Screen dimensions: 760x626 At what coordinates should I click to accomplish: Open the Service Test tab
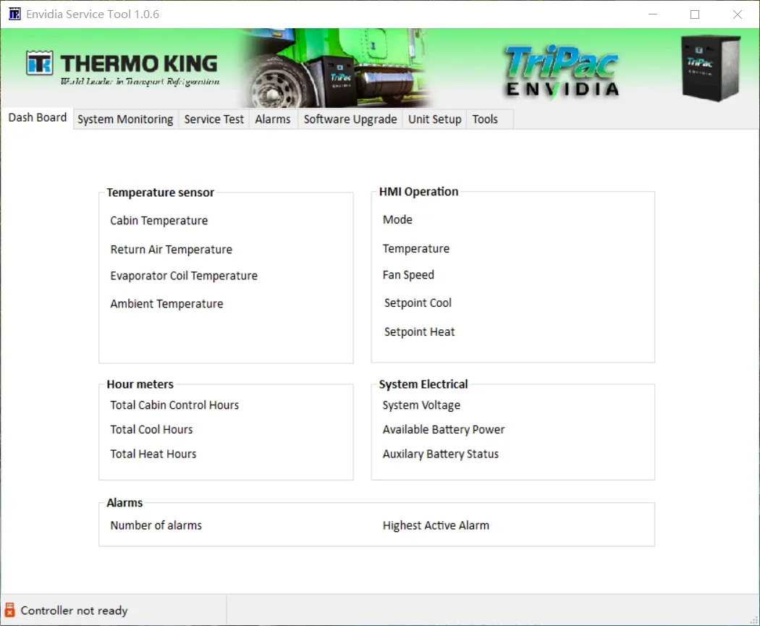click(x=214, y=119)
